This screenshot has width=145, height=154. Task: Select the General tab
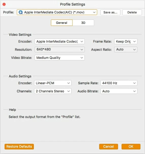click(62, 23)
